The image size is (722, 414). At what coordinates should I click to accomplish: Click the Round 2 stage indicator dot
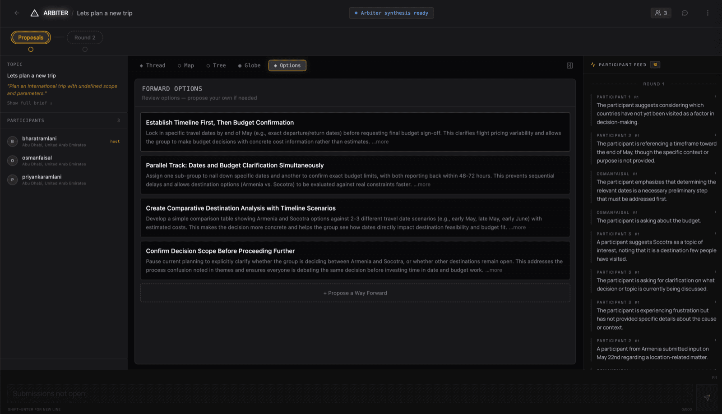pyautogui.click(x=85, y=50)
